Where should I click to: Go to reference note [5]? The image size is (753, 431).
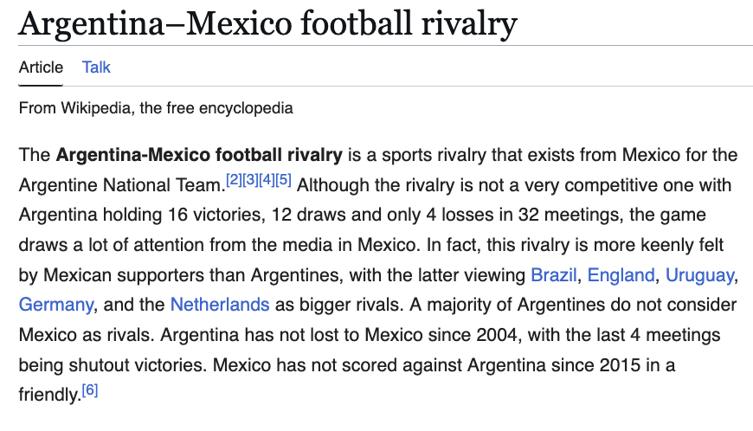tap(283, 179)
